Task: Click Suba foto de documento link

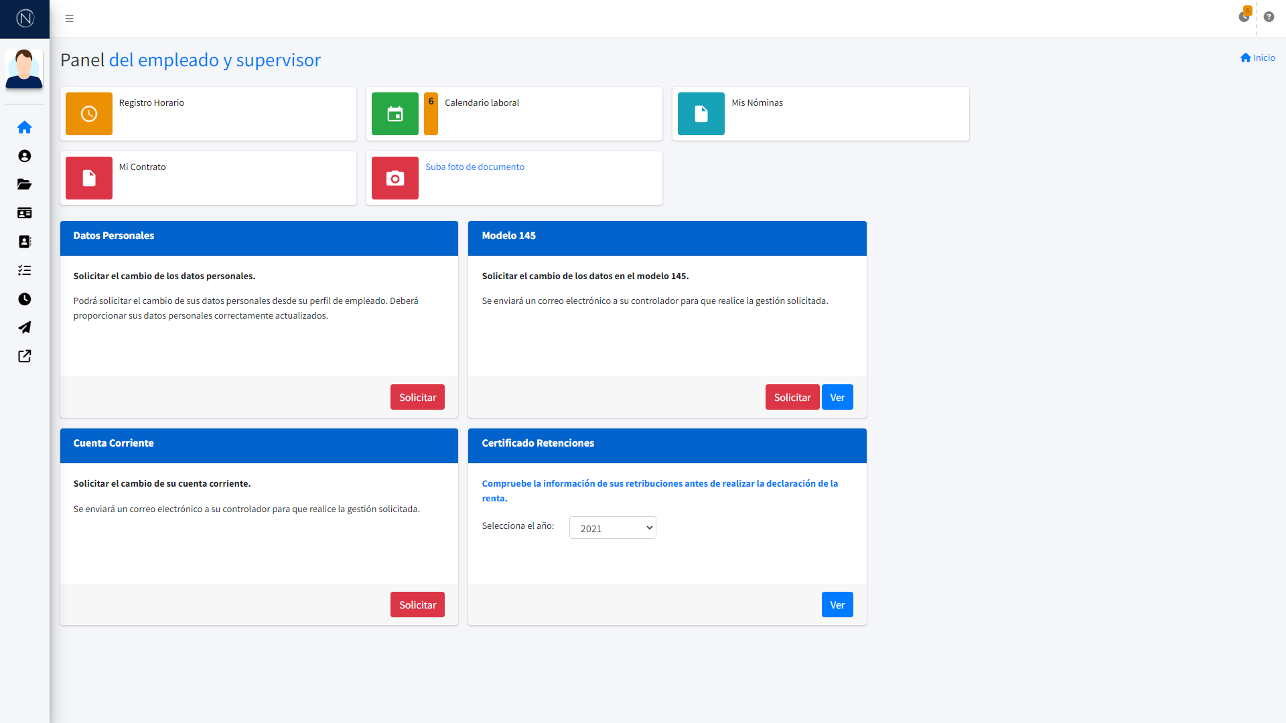Action: pos(475,167)
